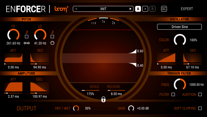Toggle the pitch link chain icon

(x=27, y=43)
